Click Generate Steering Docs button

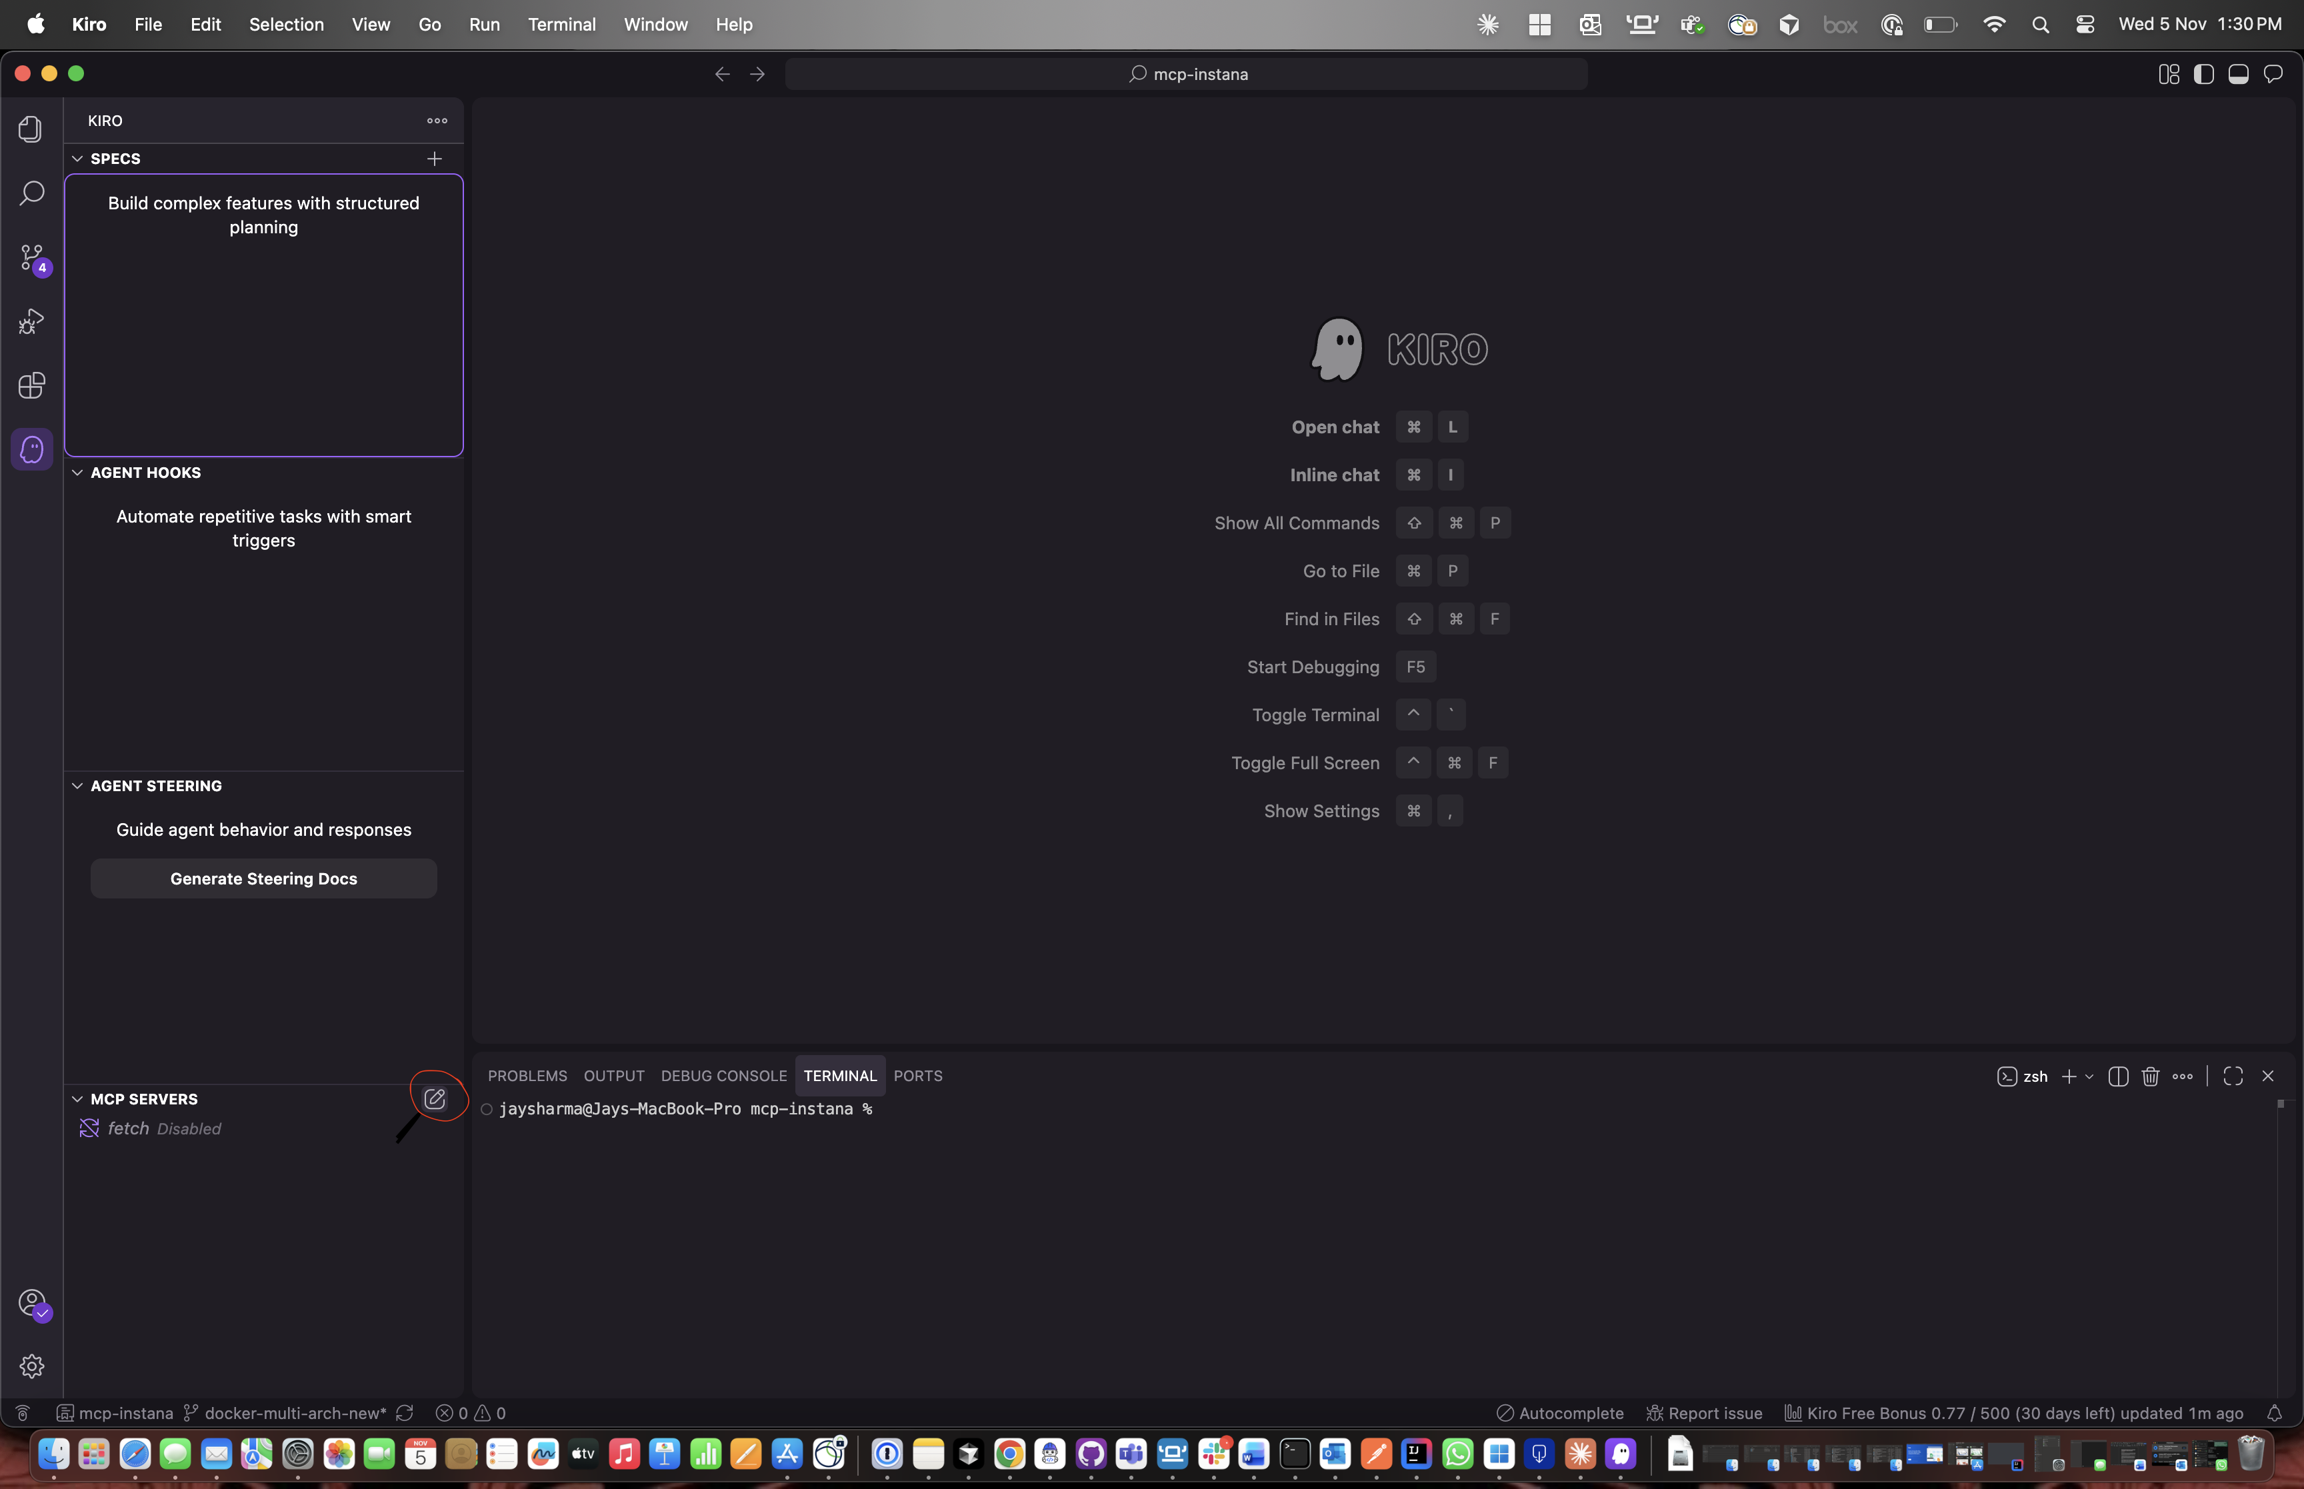click(x=263, y=879)
